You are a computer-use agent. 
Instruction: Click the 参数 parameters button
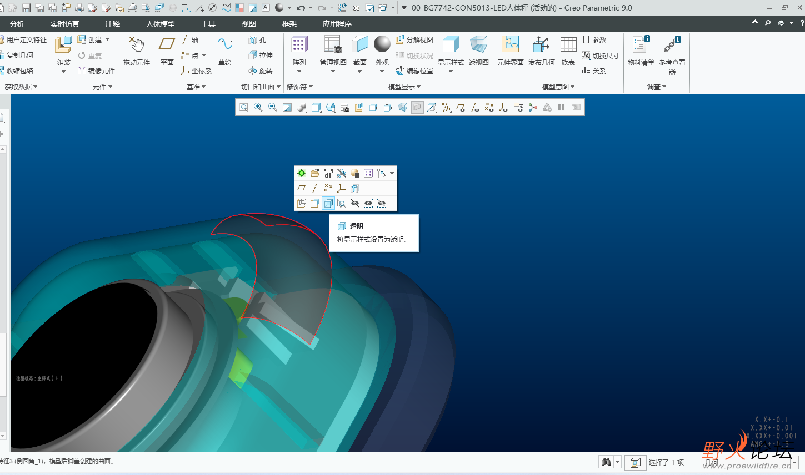click(x=594, y=39)
